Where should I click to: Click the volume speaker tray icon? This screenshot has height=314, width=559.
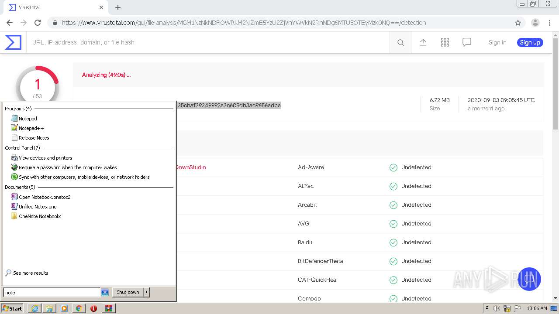pyautogui.click(x=497, y=308)
